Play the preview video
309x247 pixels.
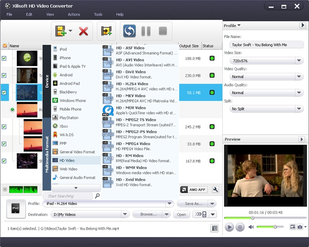click(x=229, y=227)
